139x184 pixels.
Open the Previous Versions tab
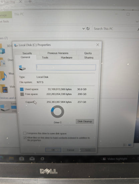click(58, 53)
